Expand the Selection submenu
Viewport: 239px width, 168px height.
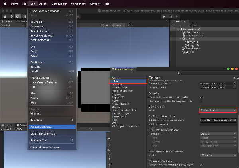point(52,120)
